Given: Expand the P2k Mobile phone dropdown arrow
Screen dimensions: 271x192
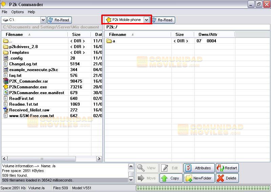Looking at the screenshot, I should pyautogui.click(x=146, y=20).
